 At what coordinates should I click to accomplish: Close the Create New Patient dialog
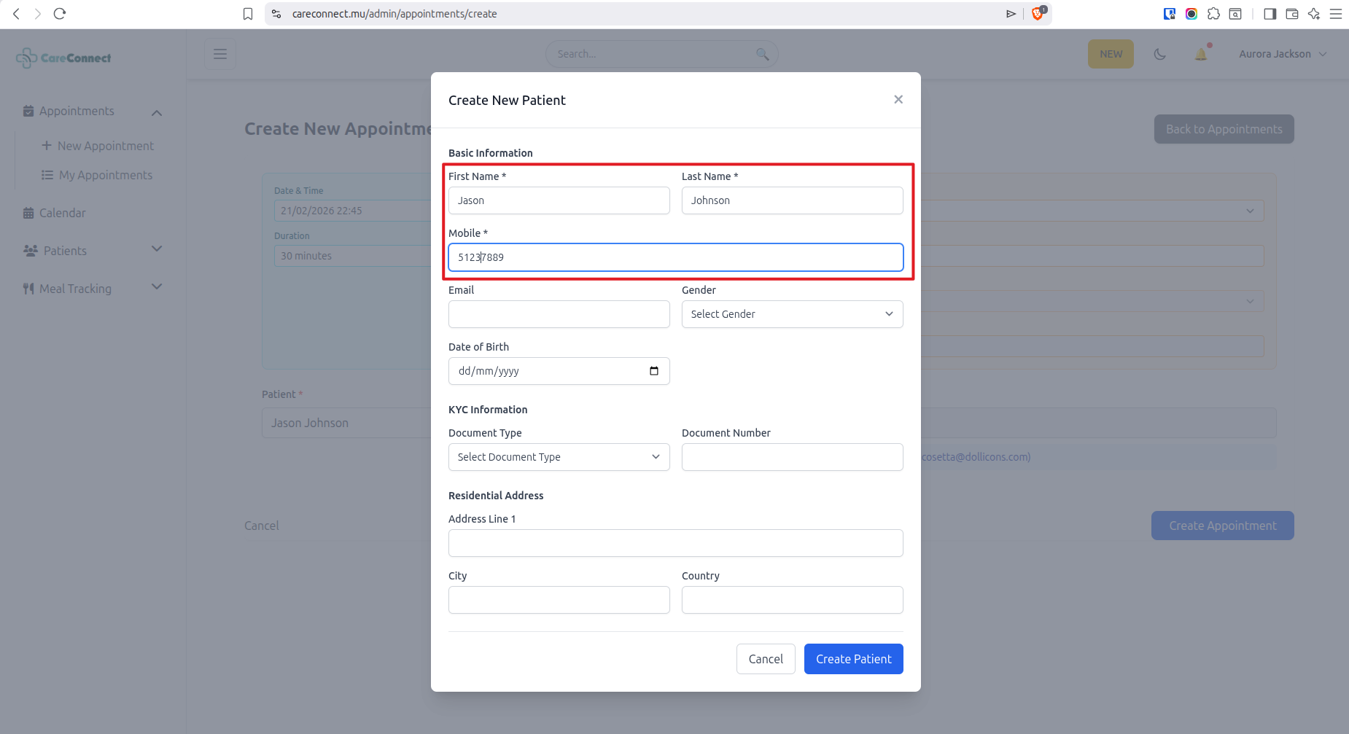point(898,100)
